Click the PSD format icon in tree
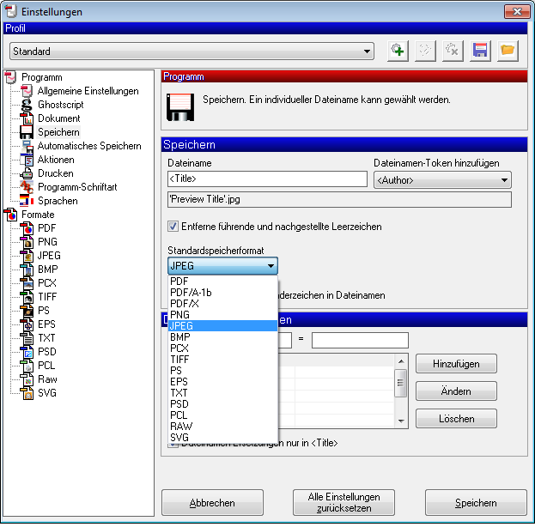 [27, 352]
